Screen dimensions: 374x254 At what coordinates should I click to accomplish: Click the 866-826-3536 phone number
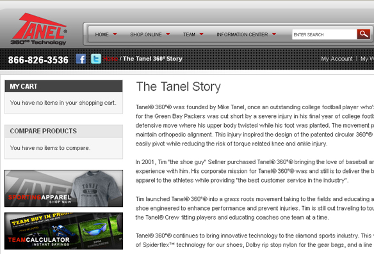(38, 59)
